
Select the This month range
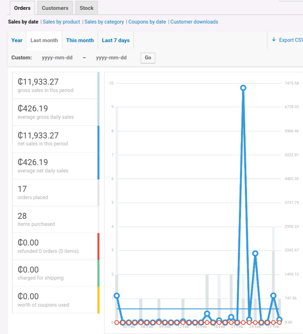80,40
